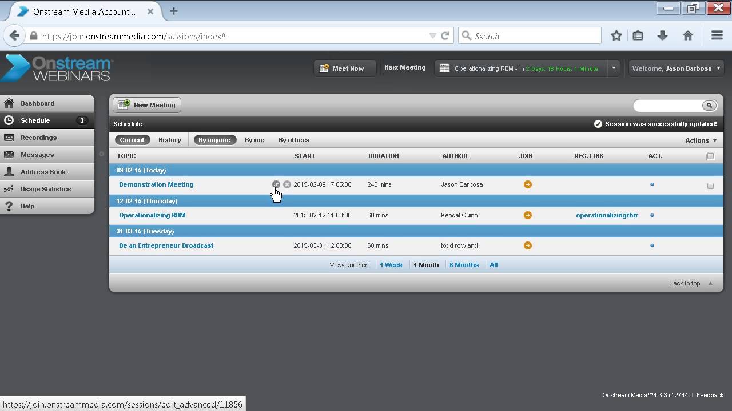Expand the Next Meeting dropdown arrow
Viewport: 732px width, 411px height.
coord(614,68)
